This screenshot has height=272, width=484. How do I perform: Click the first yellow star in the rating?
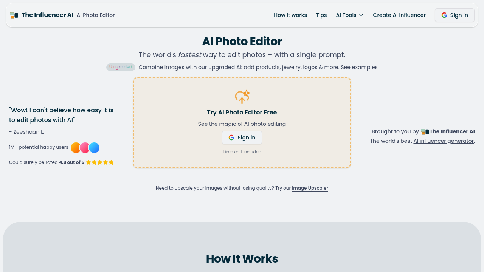click(88, 162)
